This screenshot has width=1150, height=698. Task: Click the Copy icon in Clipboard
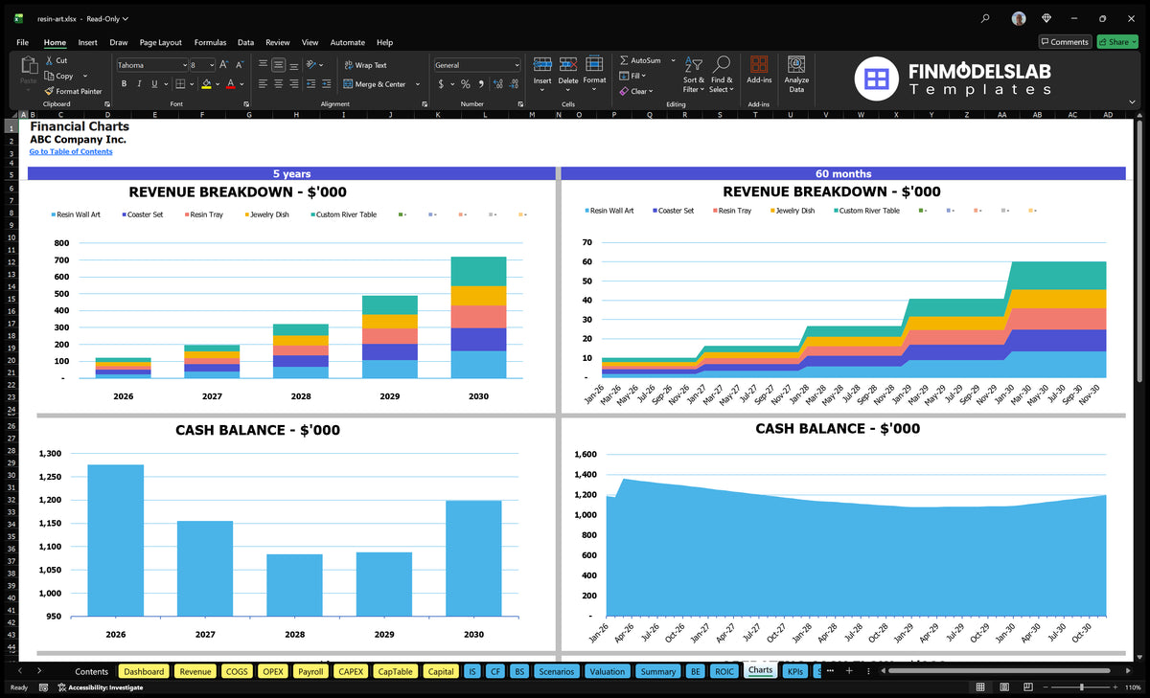click(x=50, y=76)
